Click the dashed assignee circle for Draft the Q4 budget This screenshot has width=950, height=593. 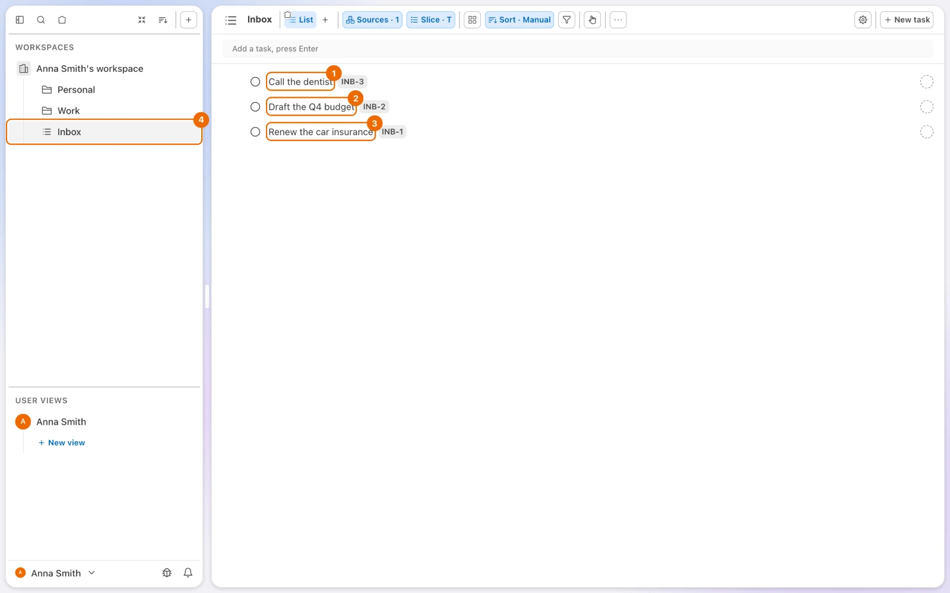[x=926, y=107]
